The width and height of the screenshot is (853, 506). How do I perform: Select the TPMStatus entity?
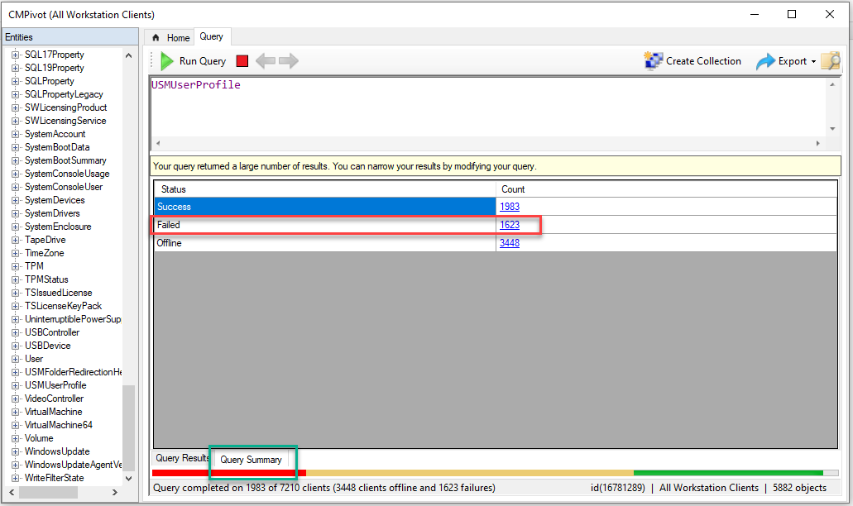(x=47, y=279)
